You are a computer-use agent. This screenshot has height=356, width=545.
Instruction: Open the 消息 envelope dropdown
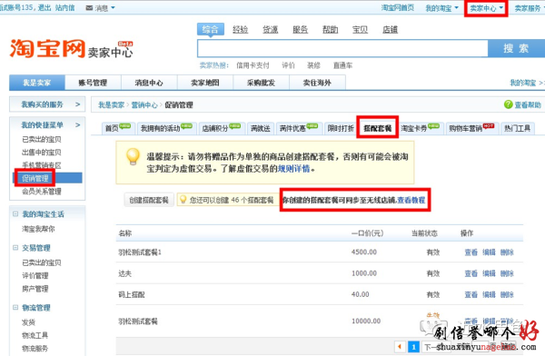click(101, 8)
